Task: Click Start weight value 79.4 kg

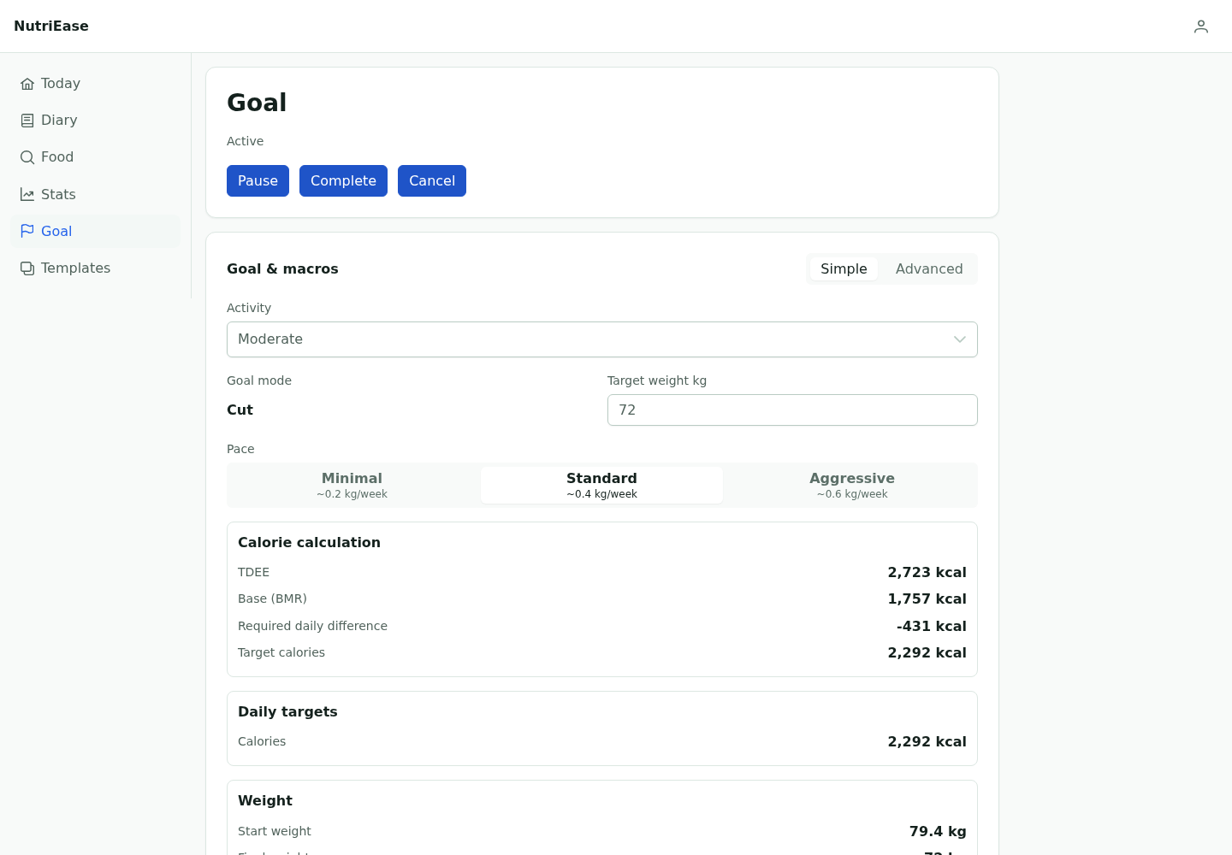Action: coord(938,832)
